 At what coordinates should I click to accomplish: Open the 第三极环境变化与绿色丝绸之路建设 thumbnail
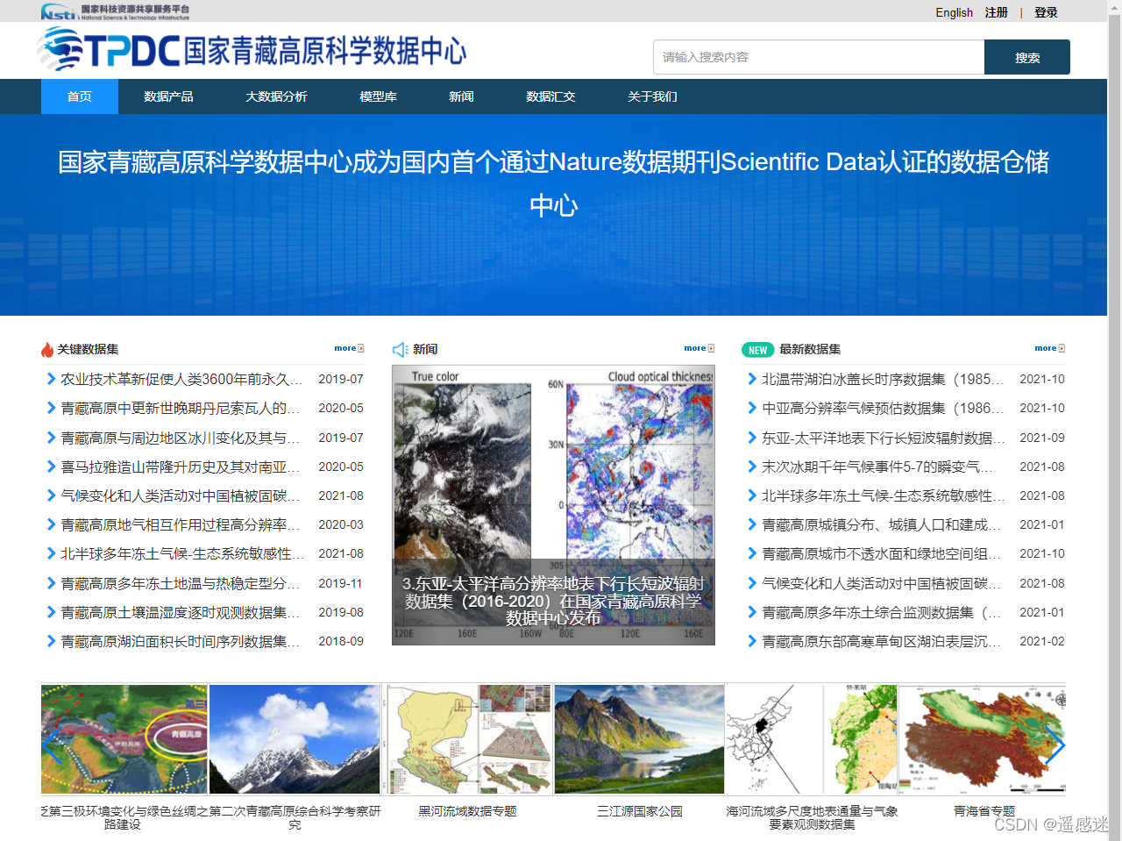point(124,740)
